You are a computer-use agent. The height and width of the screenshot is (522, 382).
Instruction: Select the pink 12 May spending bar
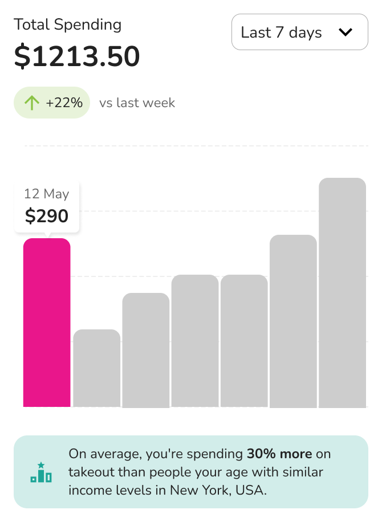[47, 323]
